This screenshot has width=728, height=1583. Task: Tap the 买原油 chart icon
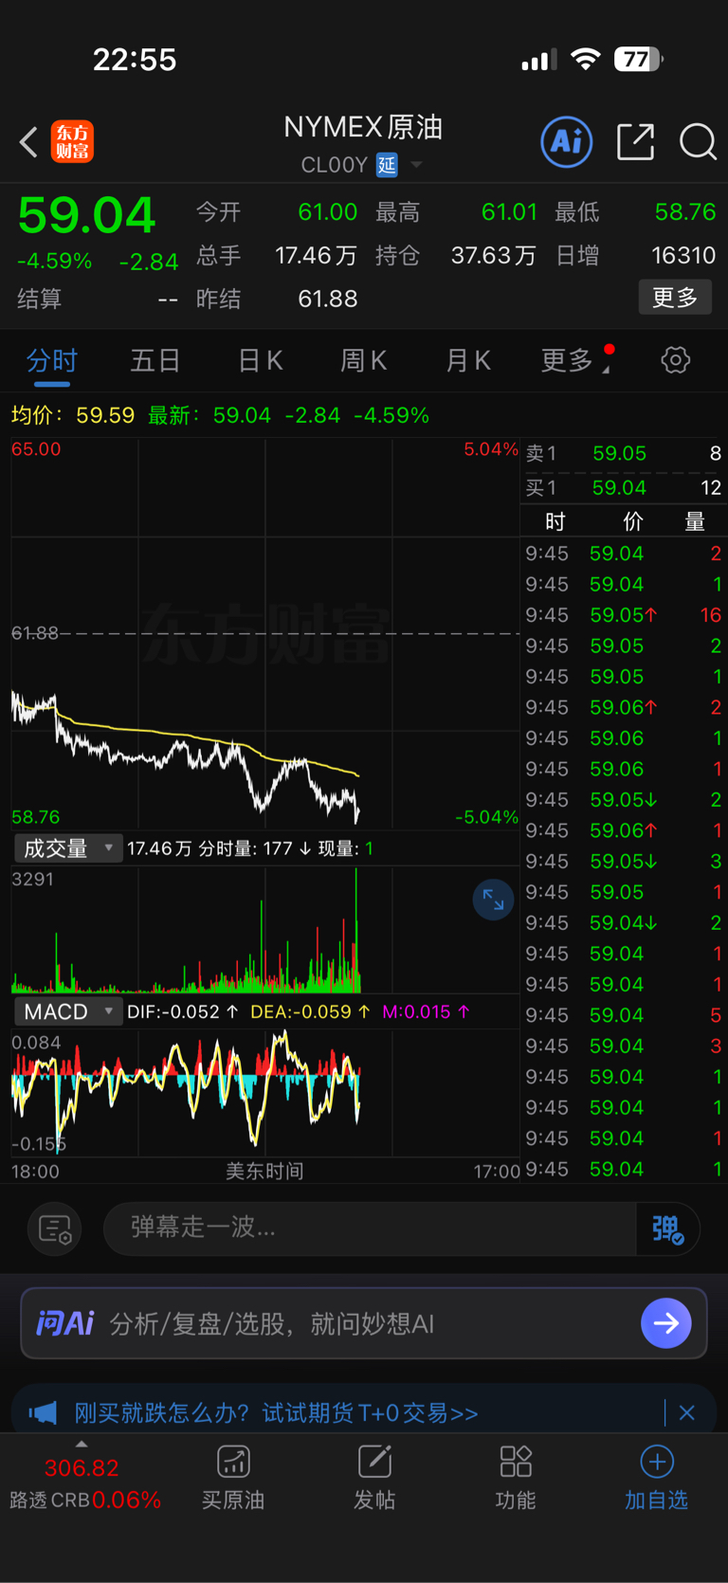(233, 1462)
